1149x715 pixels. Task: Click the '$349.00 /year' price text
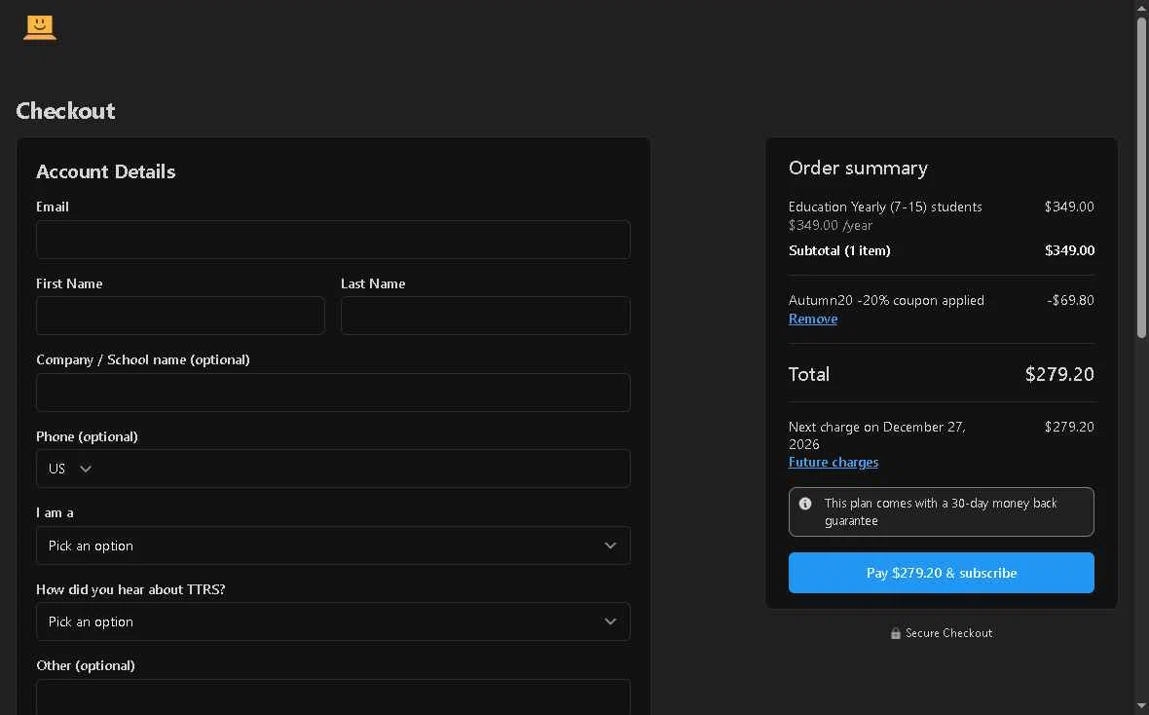(831, 226)
